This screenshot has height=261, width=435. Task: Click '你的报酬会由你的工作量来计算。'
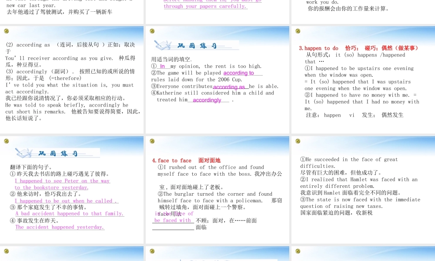click(348, 9)
